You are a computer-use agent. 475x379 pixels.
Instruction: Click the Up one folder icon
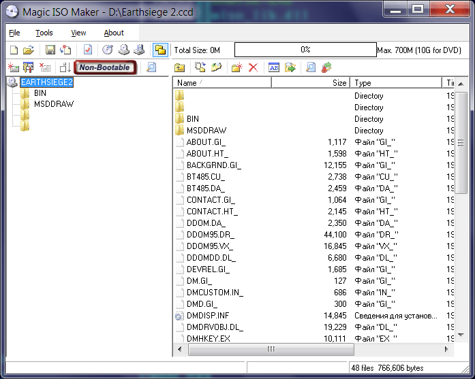pos(180,68)
